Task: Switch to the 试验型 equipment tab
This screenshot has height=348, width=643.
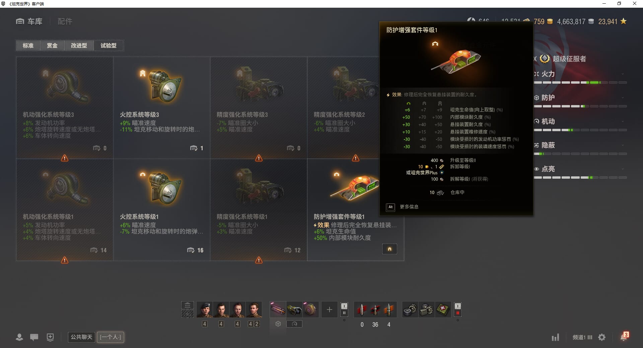Action: coord(109,46)
